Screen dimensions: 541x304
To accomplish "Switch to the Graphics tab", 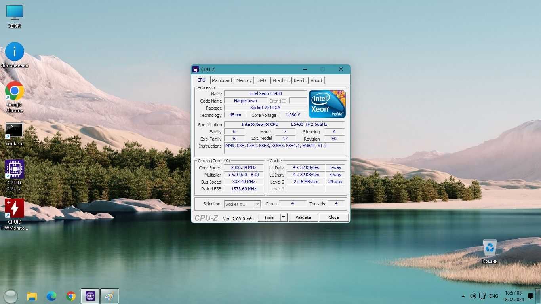I will tap(281, 80).
